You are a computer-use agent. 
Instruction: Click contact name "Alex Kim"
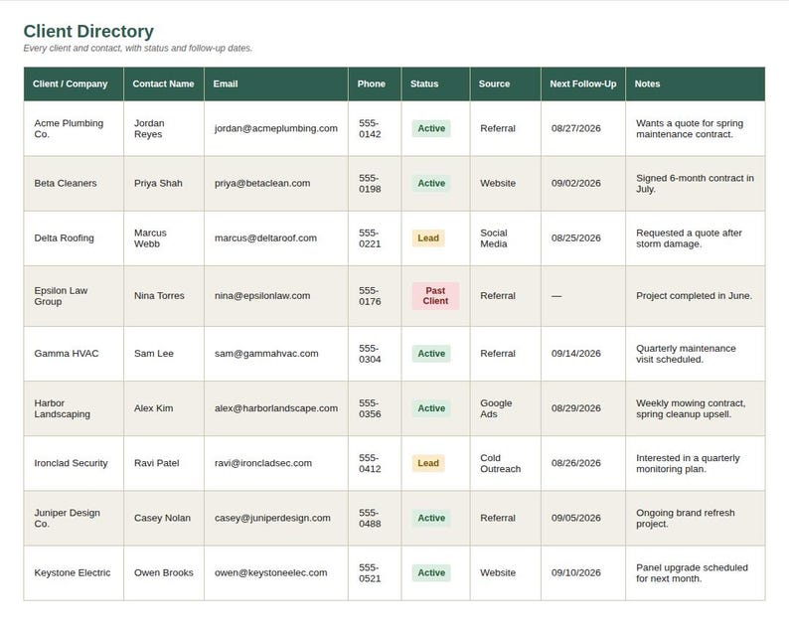(x=153, y=408)
